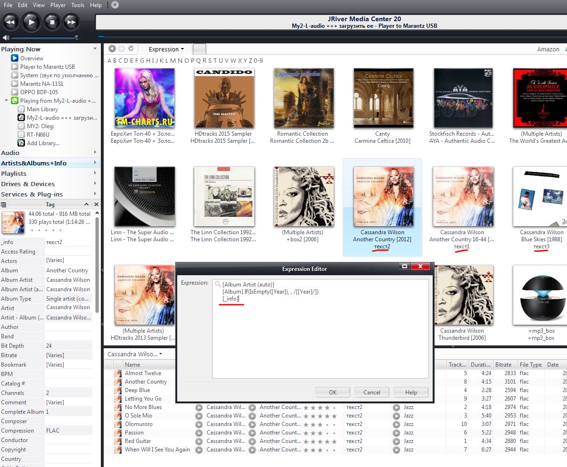Go back using the view's back arrow
567x467 pixels.
tap(112, 49)
